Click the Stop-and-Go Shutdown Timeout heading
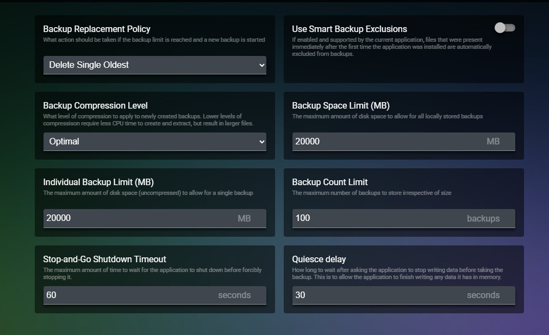 104,259
